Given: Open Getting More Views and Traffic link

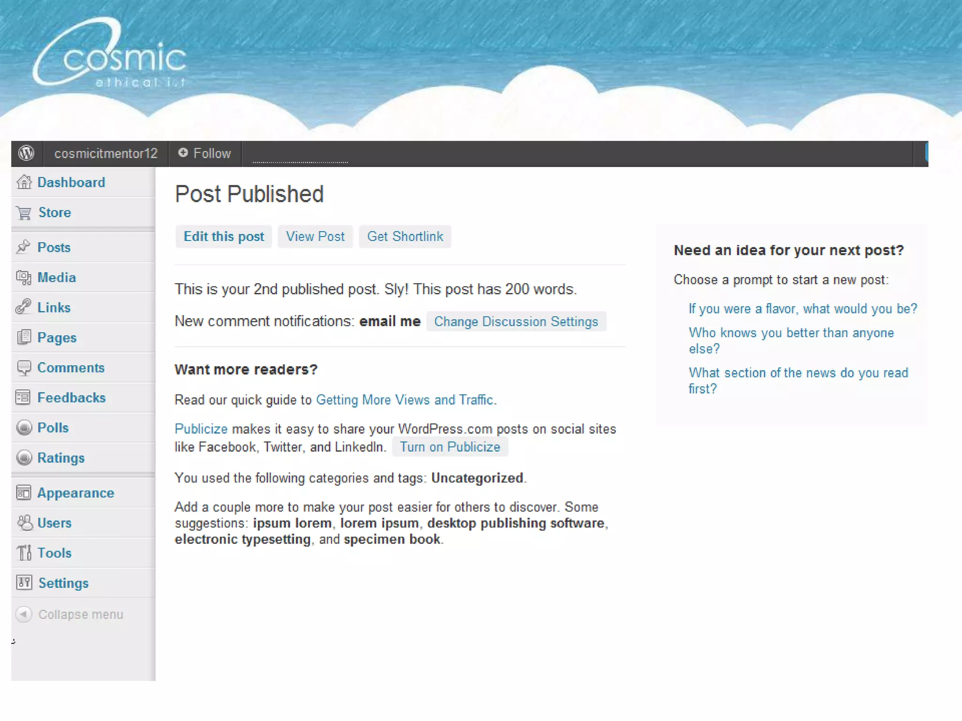Looking at the screenshot, I should (404, 400).
